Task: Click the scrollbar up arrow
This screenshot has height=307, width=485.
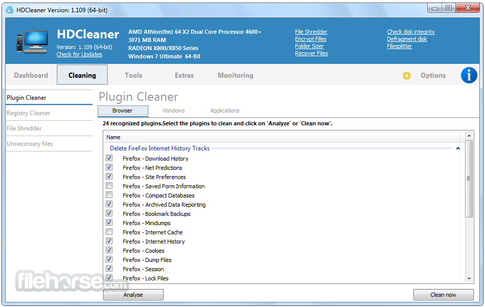Action: (469, 136)
